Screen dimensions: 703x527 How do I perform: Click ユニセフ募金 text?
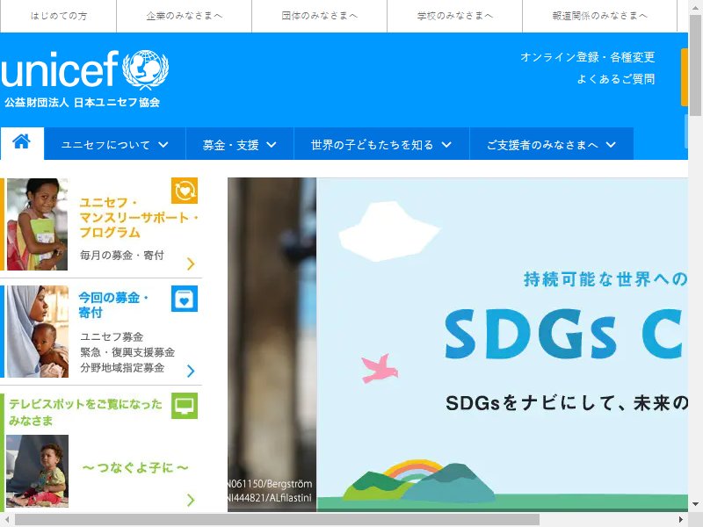pos(112,336)
